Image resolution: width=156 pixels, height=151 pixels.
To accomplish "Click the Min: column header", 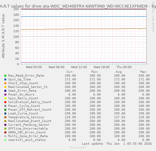I will pyautogui.click(x=95, y=72).
